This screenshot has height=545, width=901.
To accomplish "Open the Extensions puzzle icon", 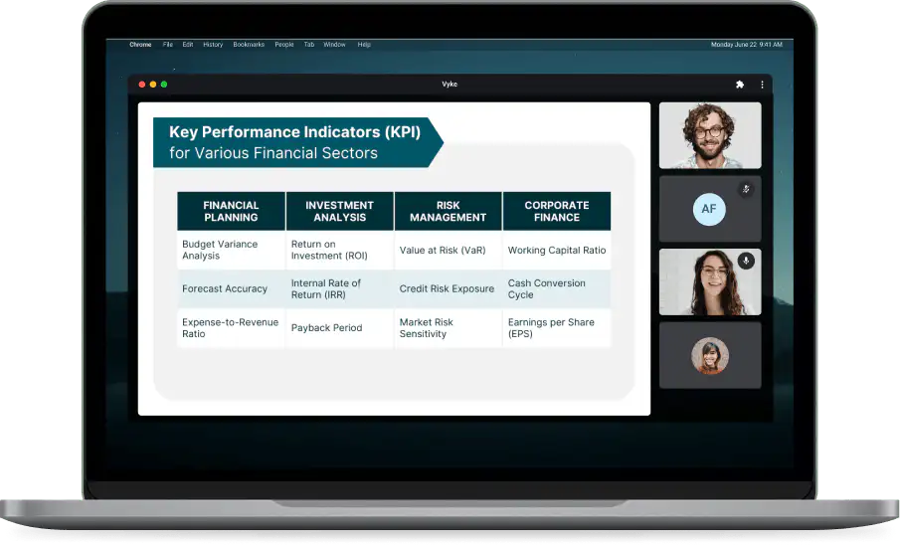I will tap(739, 85).
